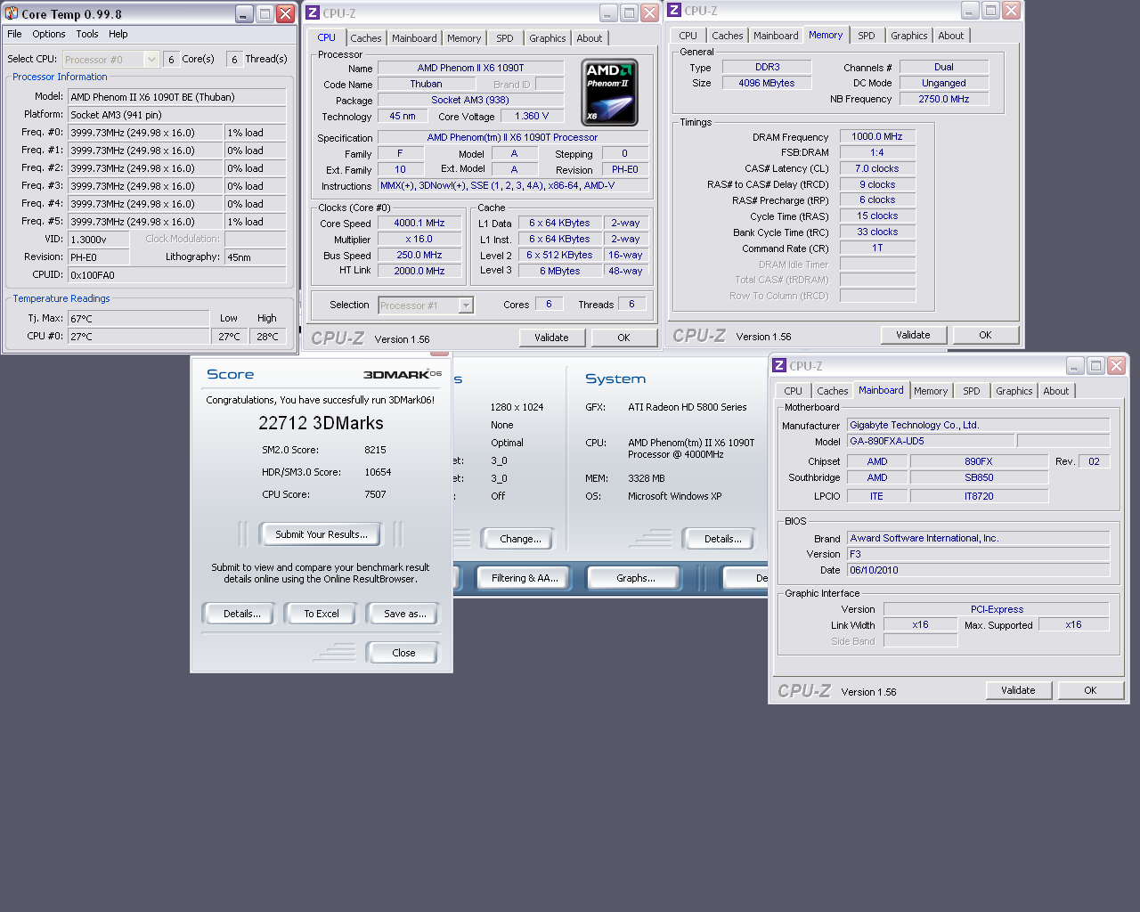Click Validate in the CPU-Z CPU window

point(551,338)
